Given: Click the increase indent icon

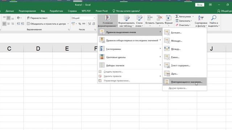Looking at the screenshot, I should 22,23.
